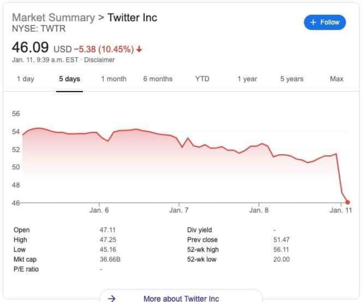
Task: Click the Jan. 8 axis label
Action: [x=259, y=210]
